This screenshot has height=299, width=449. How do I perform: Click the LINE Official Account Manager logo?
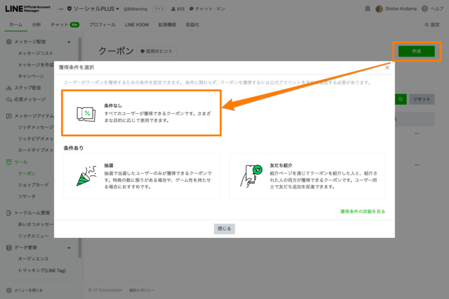tap(28, 9)
